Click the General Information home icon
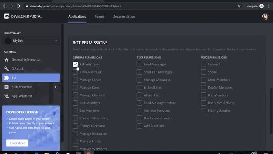This screenshot has width=273, height=154. pyautogui.click(x=6, y=60)
